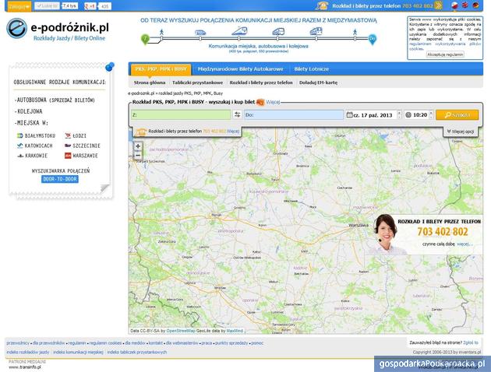Screen dimensions: 491x372
Task: Click the city bus icon near route end
Action: (316, 31)
